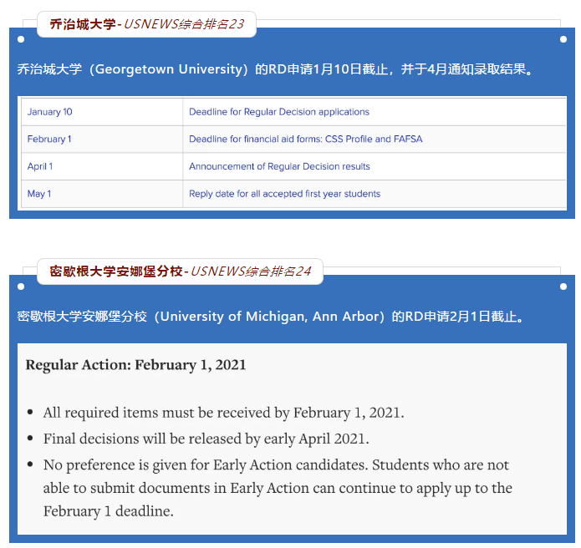Click 'No preference is given for Early Action' bullet
The width and height of the screenshot is (581, 548).
pyautogui.click(x=278, y=488)
